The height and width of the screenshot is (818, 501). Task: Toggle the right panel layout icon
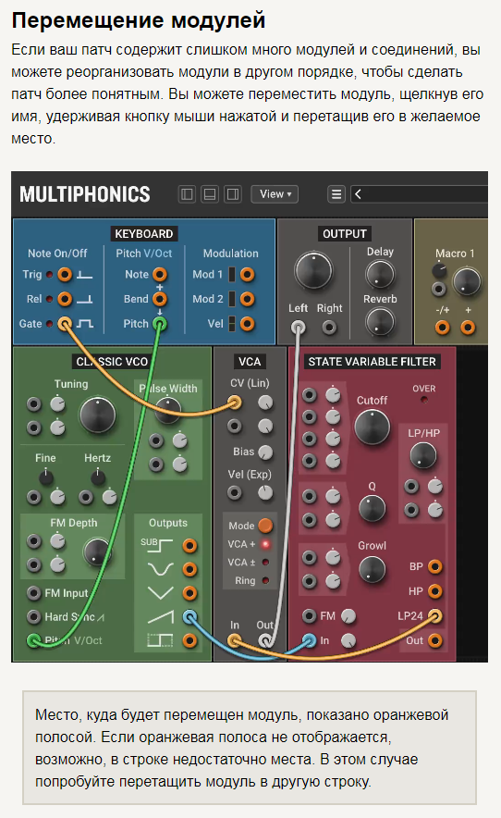(233, 194)
